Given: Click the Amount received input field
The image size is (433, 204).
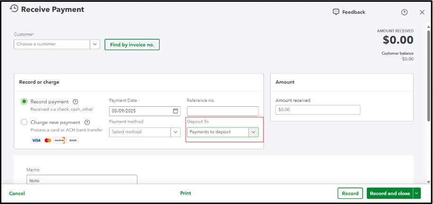Looking at the screenshot, I should 318,110.
